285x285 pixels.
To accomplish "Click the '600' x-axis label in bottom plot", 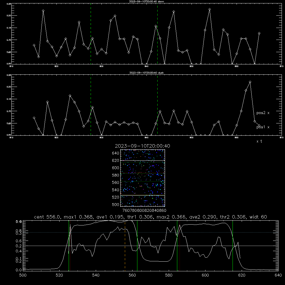I will coord(205,275).
